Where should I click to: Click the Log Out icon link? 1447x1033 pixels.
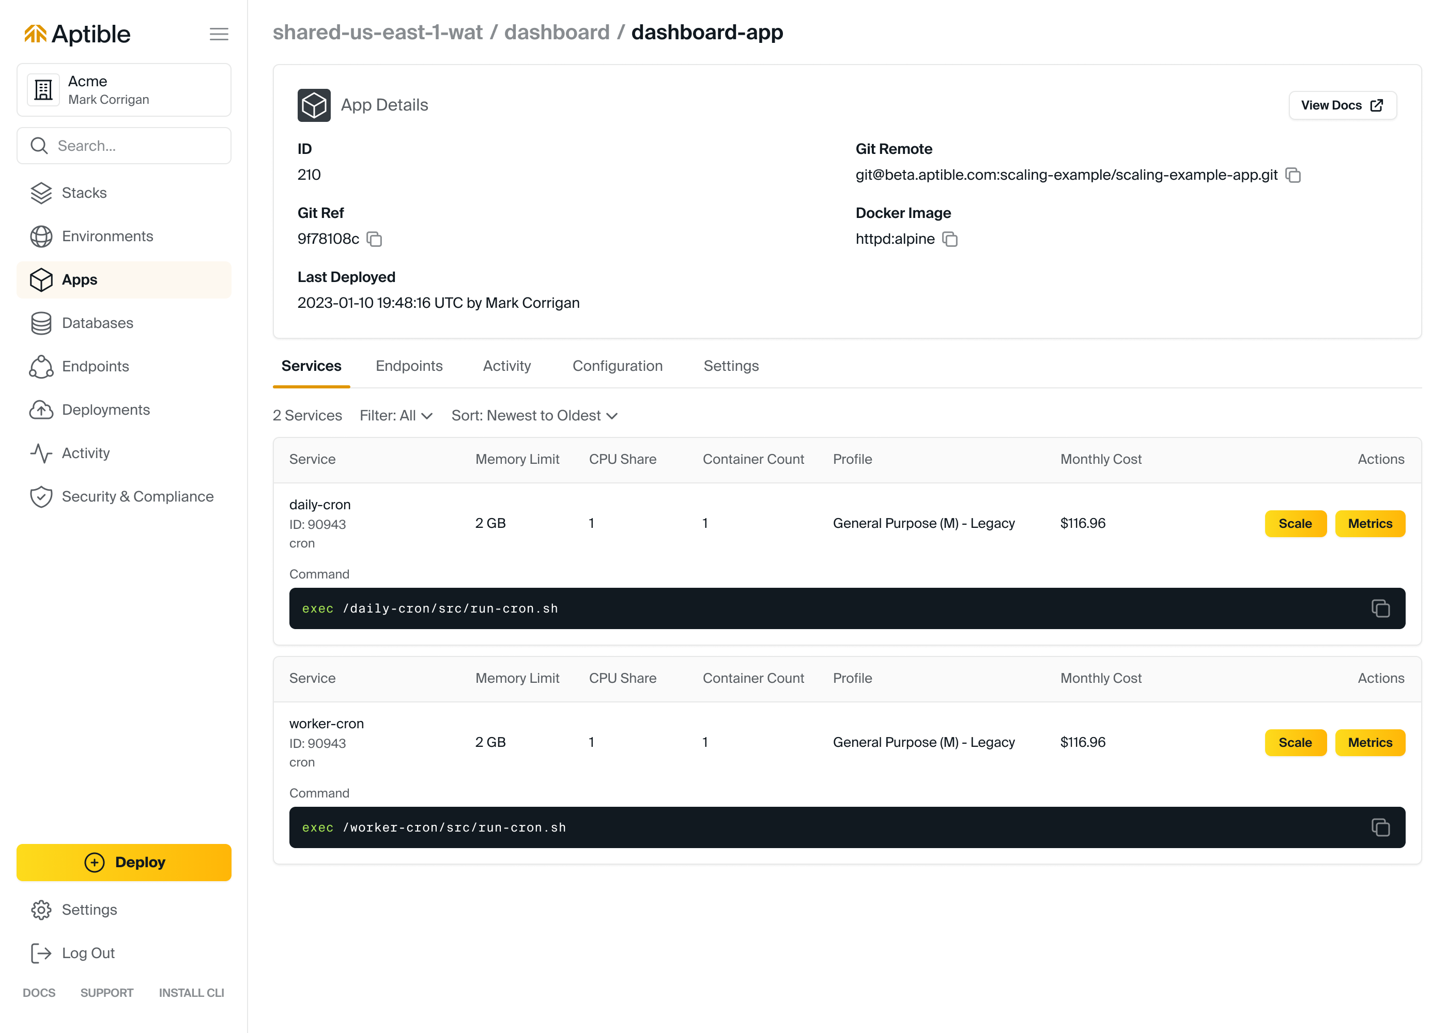pyautogui.click(x=41, y=953)
